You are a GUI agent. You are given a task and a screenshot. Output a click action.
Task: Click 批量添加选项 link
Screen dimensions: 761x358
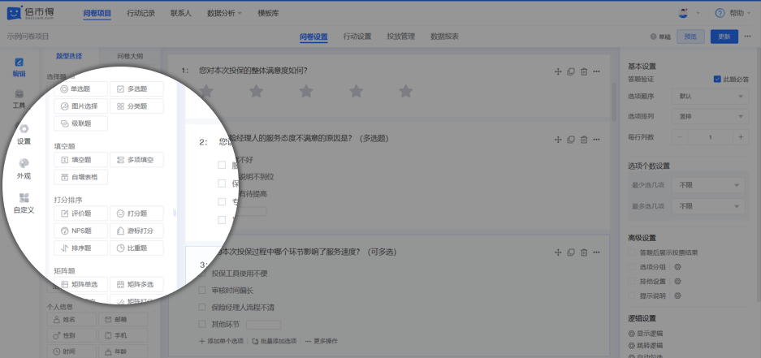(275, 341)
